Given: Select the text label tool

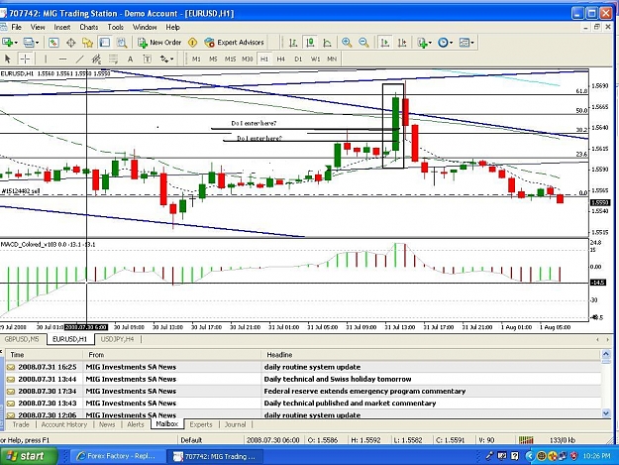Looking at the screenshot, I should tap(147, 59).
